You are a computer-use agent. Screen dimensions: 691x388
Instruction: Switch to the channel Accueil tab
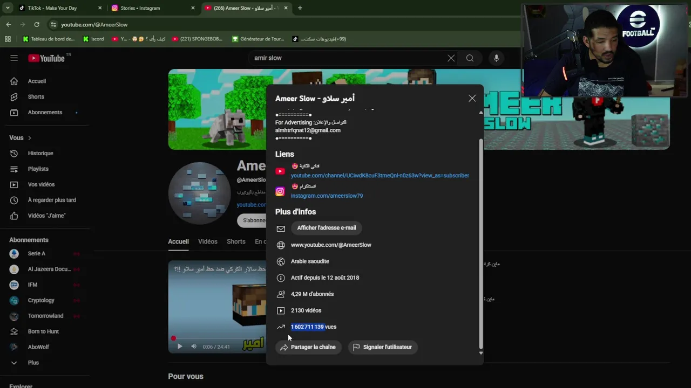click(x=178, y=241)
